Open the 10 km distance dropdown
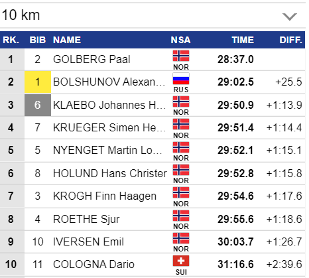Image resolution: width=309 pixels, height=278 pixels. coord(153,15)
